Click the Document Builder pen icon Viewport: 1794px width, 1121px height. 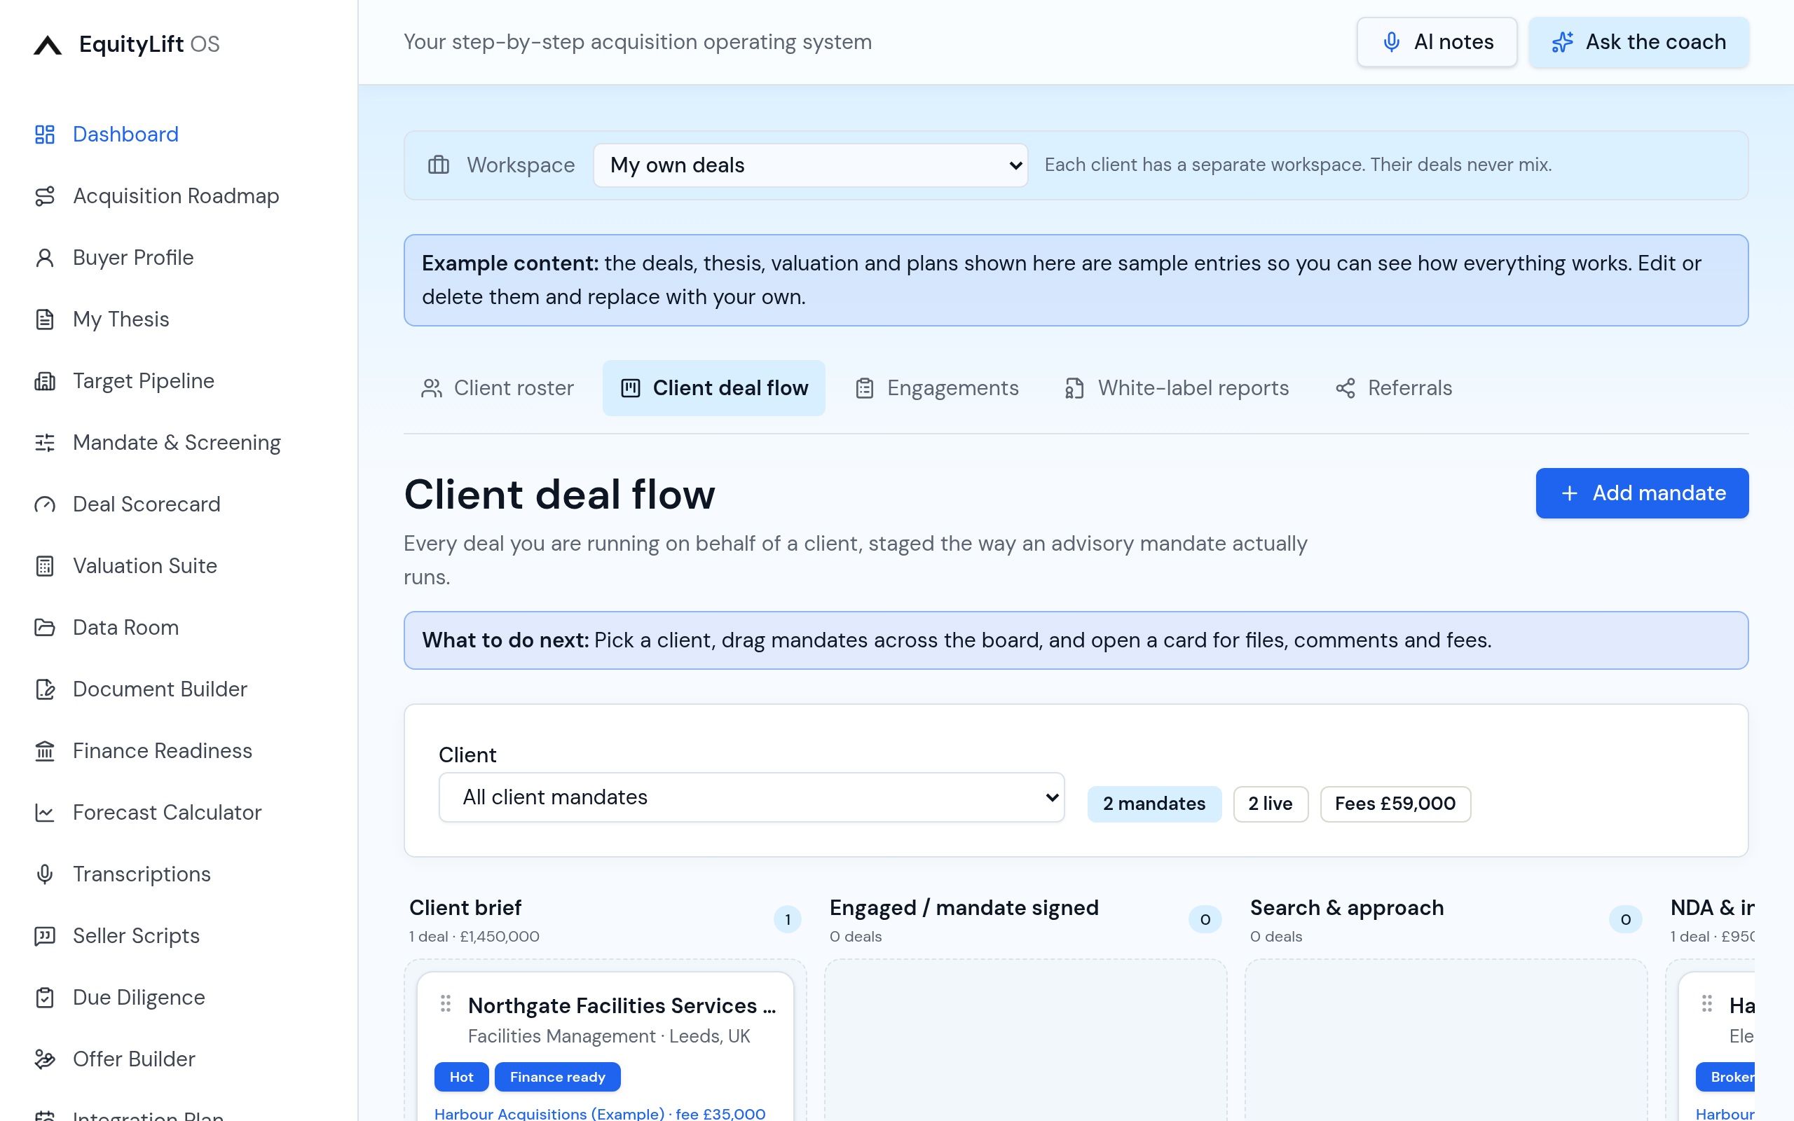click(44, 689)
